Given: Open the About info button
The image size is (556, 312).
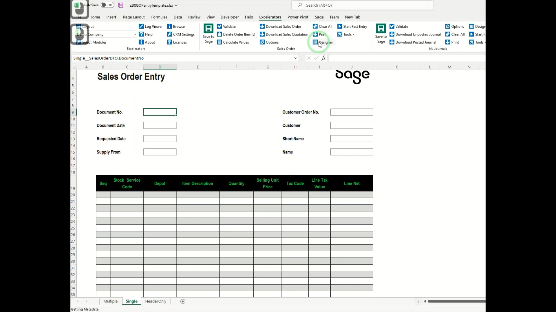Looking at the screenshot, I should (x=147, y=42).
